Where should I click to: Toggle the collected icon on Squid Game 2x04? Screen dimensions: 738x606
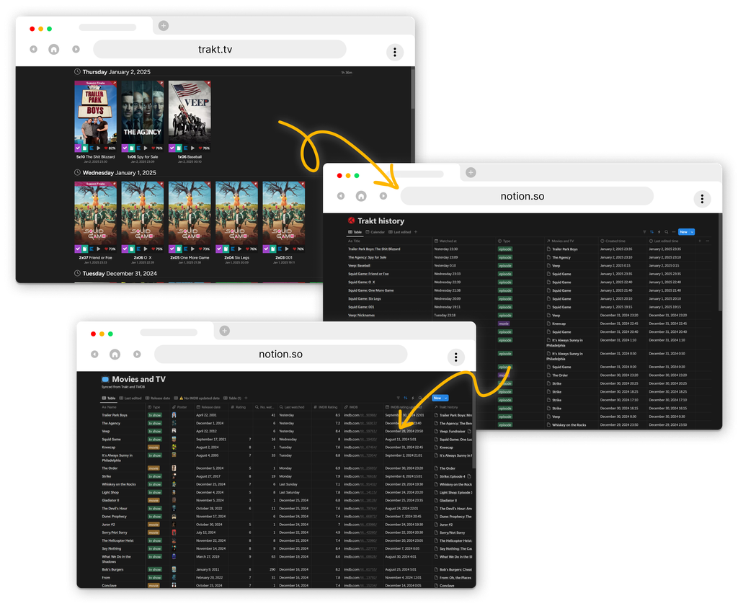[x=226, y=249]
